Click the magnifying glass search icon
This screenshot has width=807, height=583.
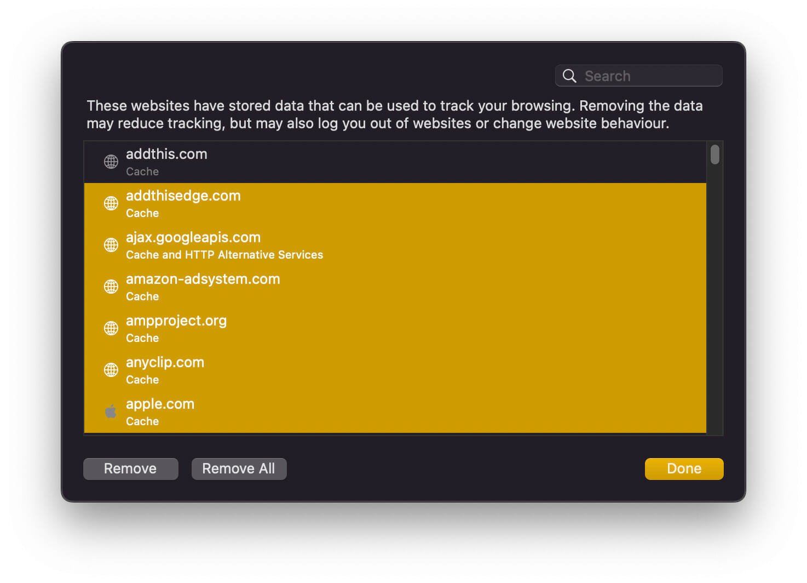tap(569, 76)
